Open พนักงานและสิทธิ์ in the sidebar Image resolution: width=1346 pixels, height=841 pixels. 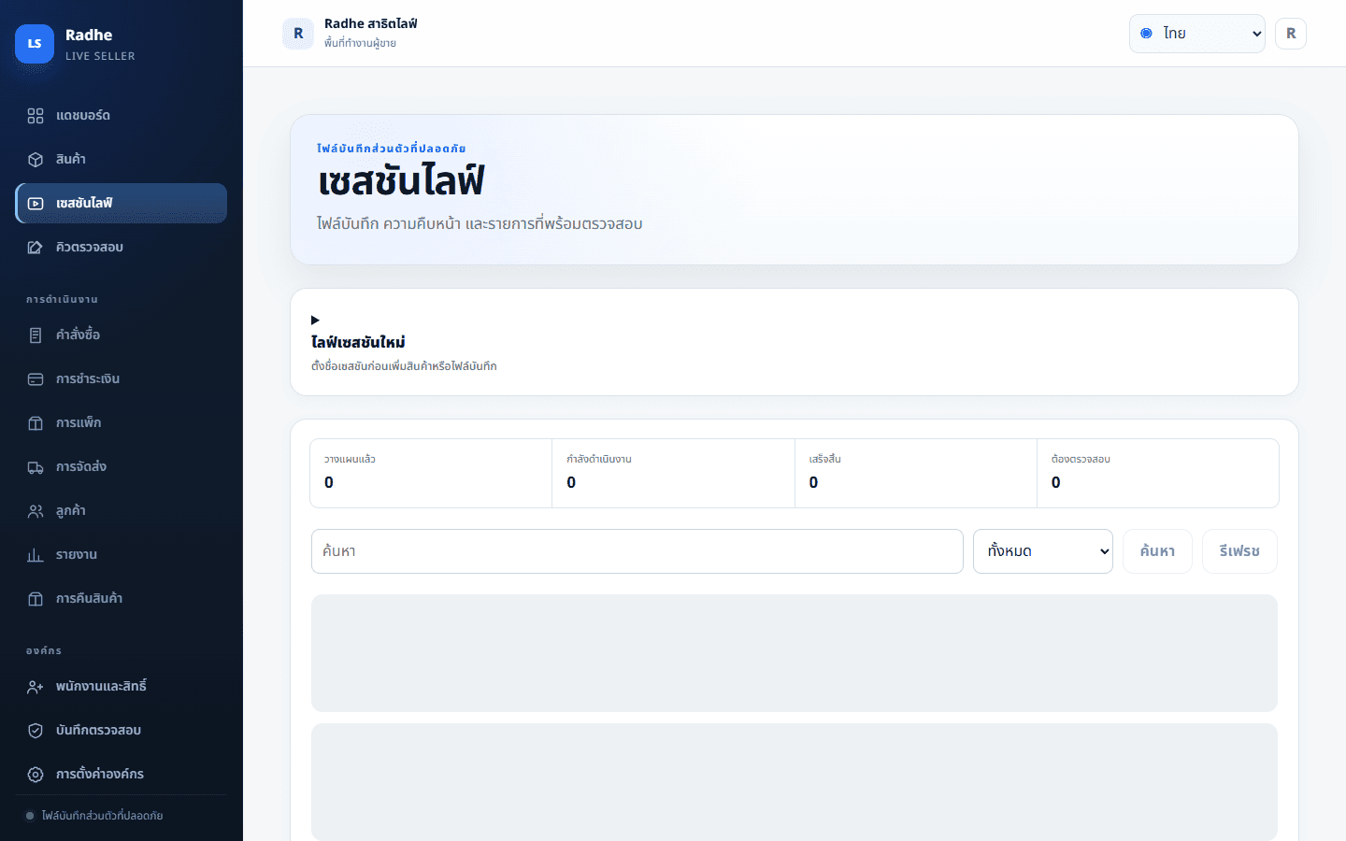click(x=122, y=687)
